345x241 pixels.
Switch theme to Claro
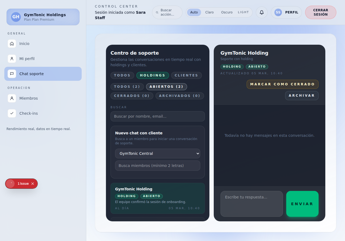209,12
